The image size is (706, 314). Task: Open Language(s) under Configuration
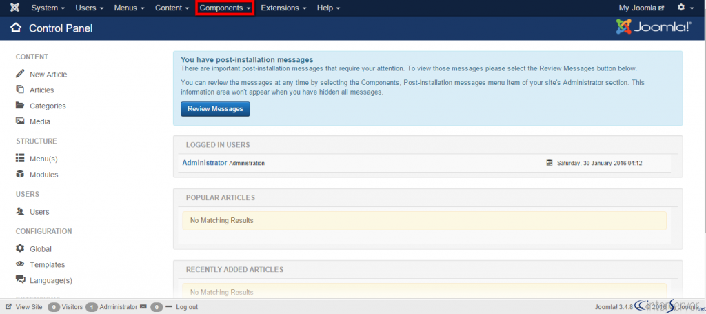(x=51, y=280)
